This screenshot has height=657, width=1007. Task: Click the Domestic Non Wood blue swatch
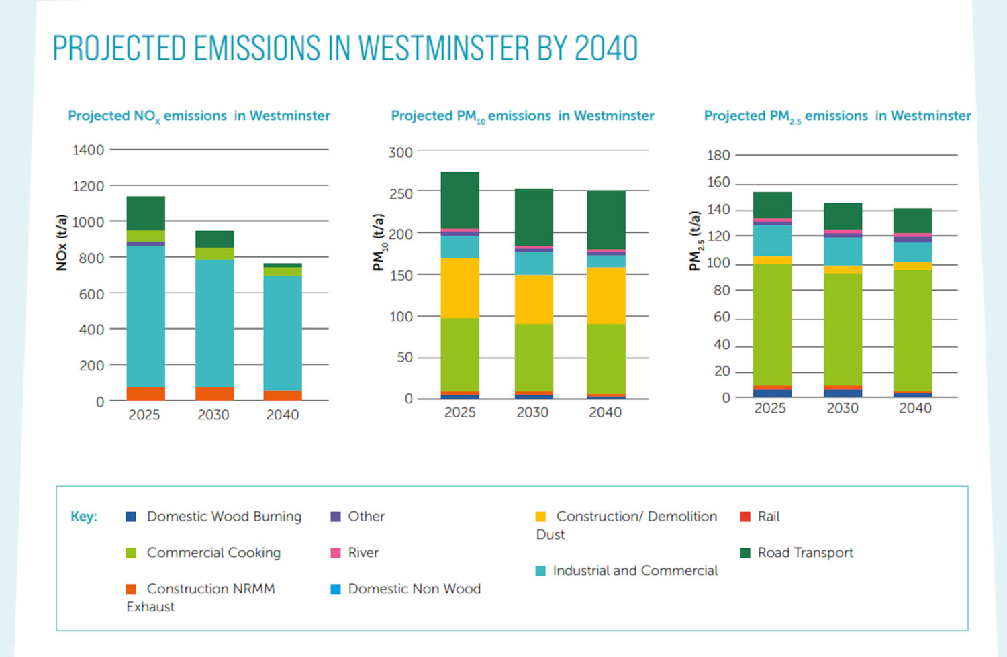[x=336, y=589]
